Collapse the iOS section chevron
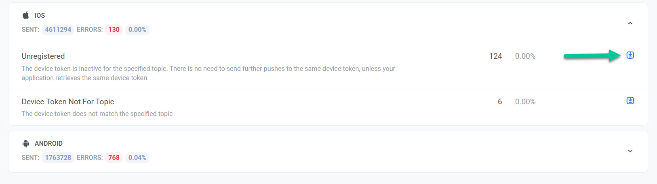 click(630, 23)
